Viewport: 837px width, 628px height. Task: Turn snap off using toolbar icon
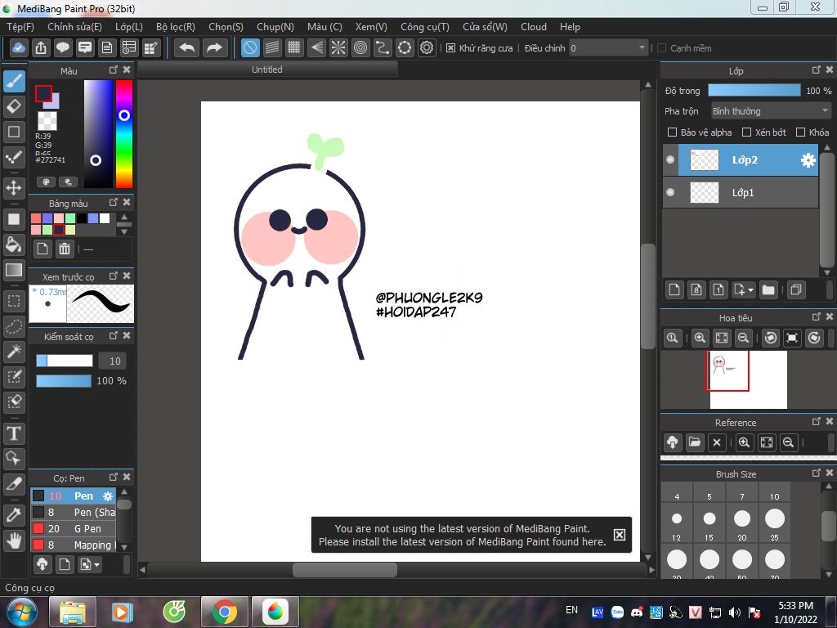point(250,48)
